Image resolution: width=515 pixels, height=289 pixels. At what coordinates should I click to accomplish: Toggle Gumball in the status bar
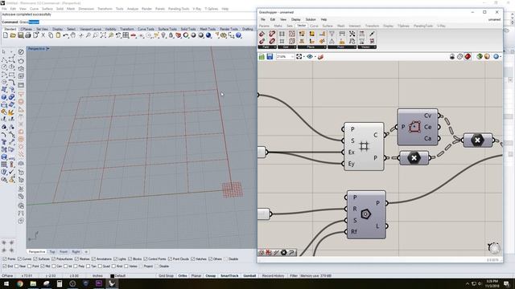pos(249,275)
